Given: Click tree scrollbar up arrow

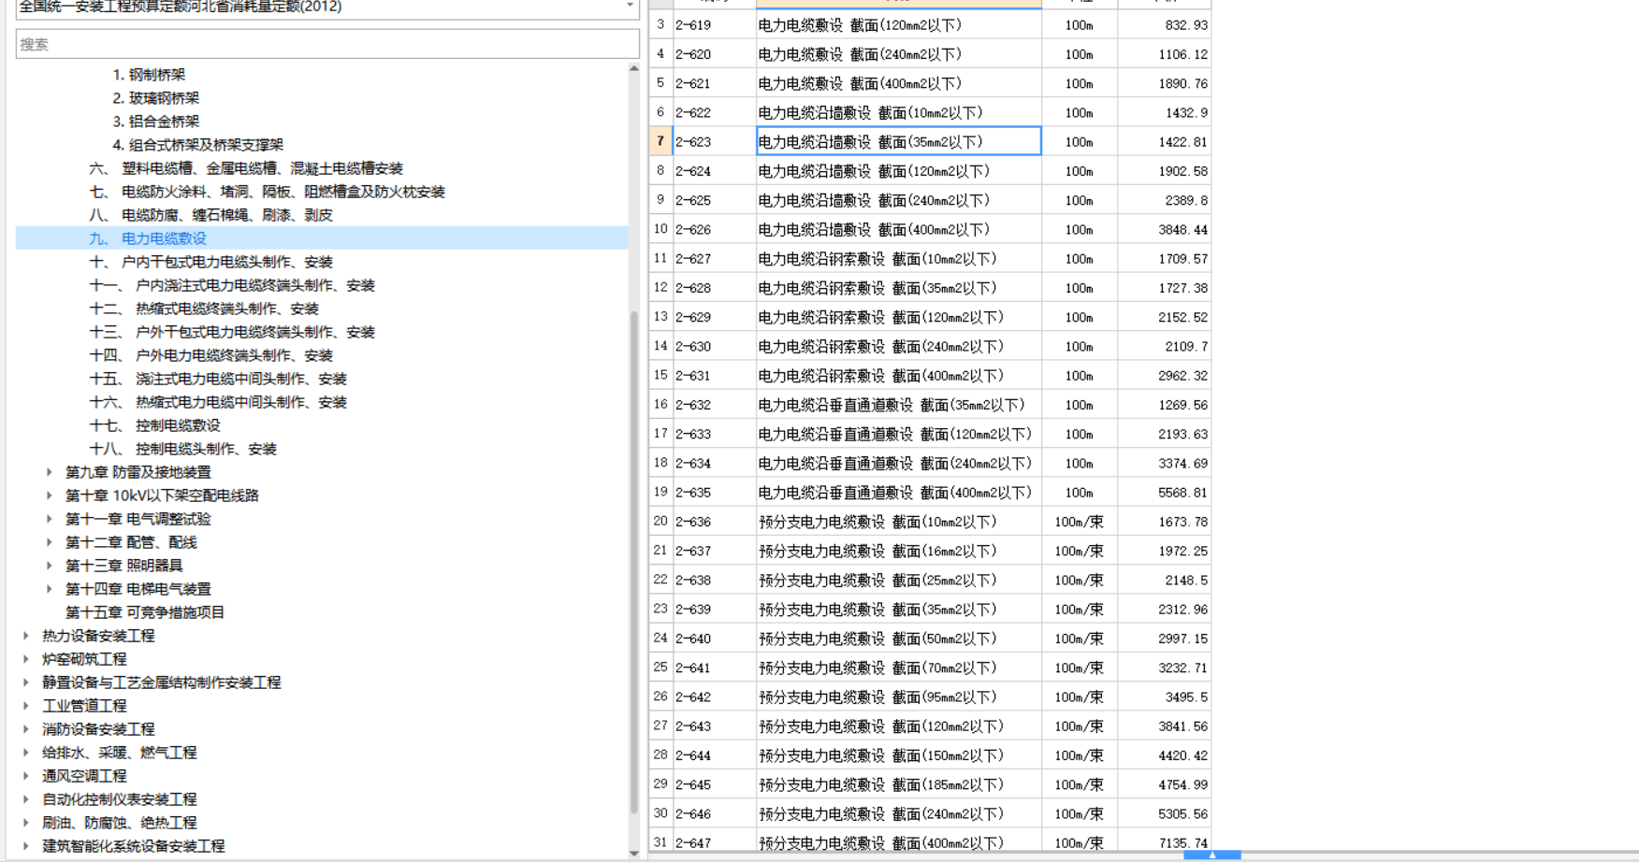Looking at the screenshot, I should click(x=634, y=68).
